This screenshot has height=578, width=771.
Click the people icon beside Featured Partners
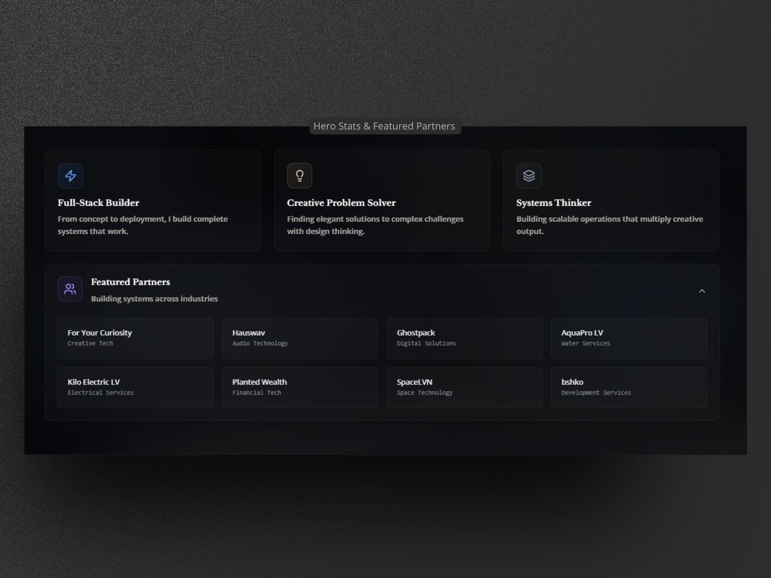pyautogui.click(x=70, y=289)
